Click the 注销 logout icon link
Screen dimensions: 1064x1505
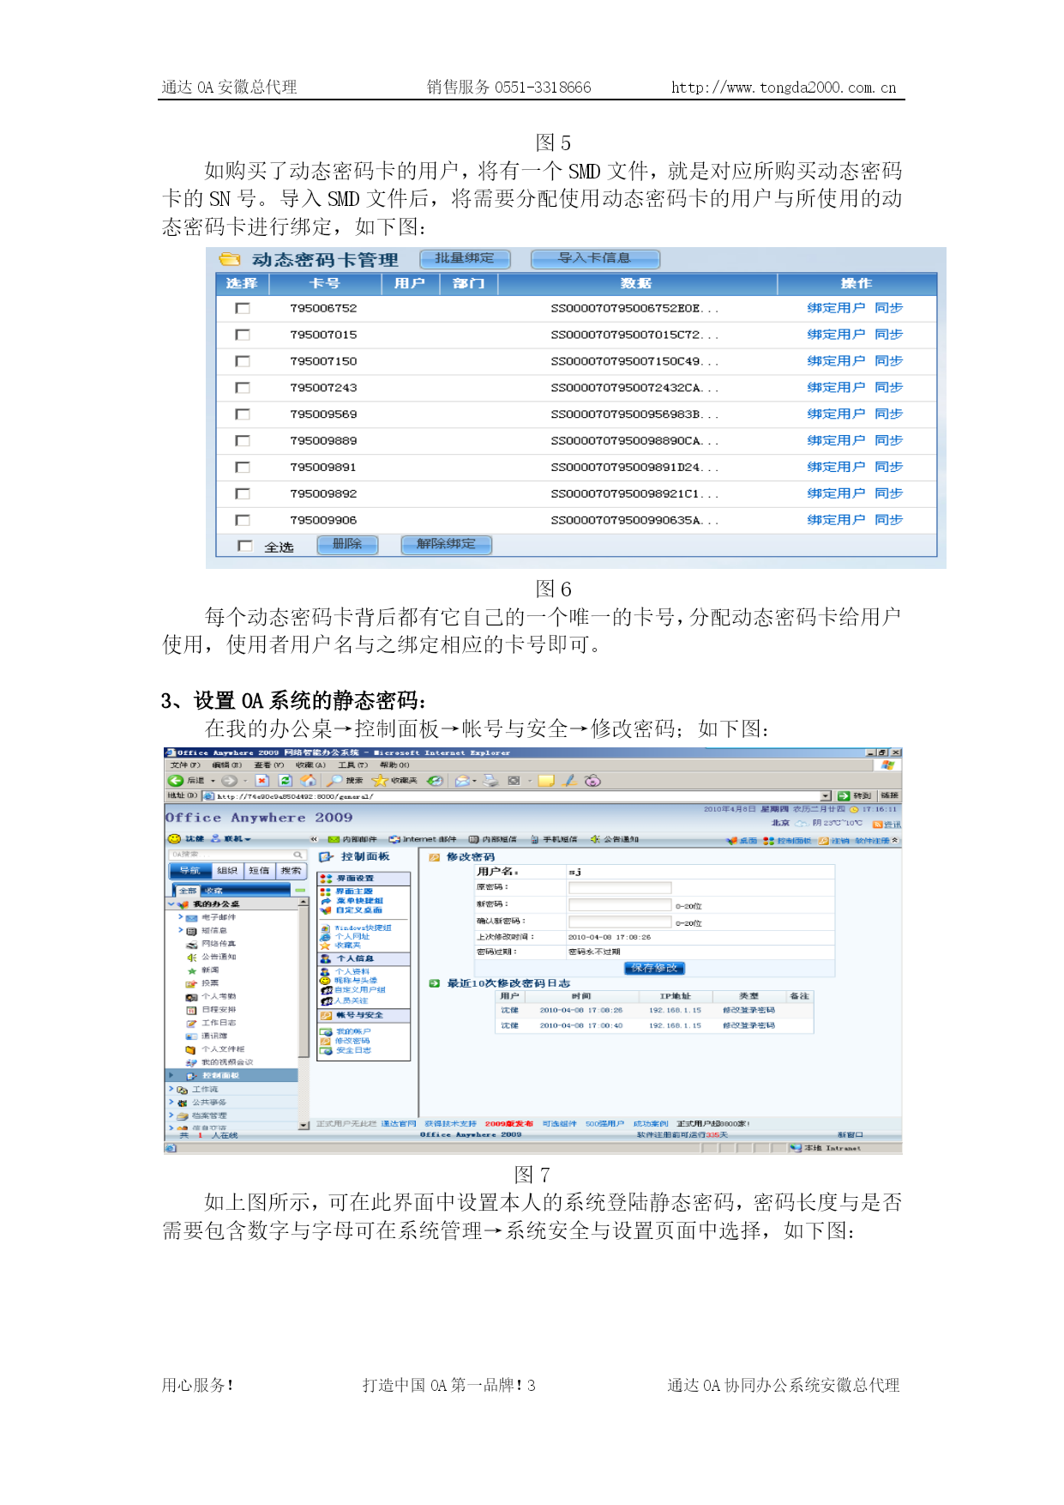(833, 841)
